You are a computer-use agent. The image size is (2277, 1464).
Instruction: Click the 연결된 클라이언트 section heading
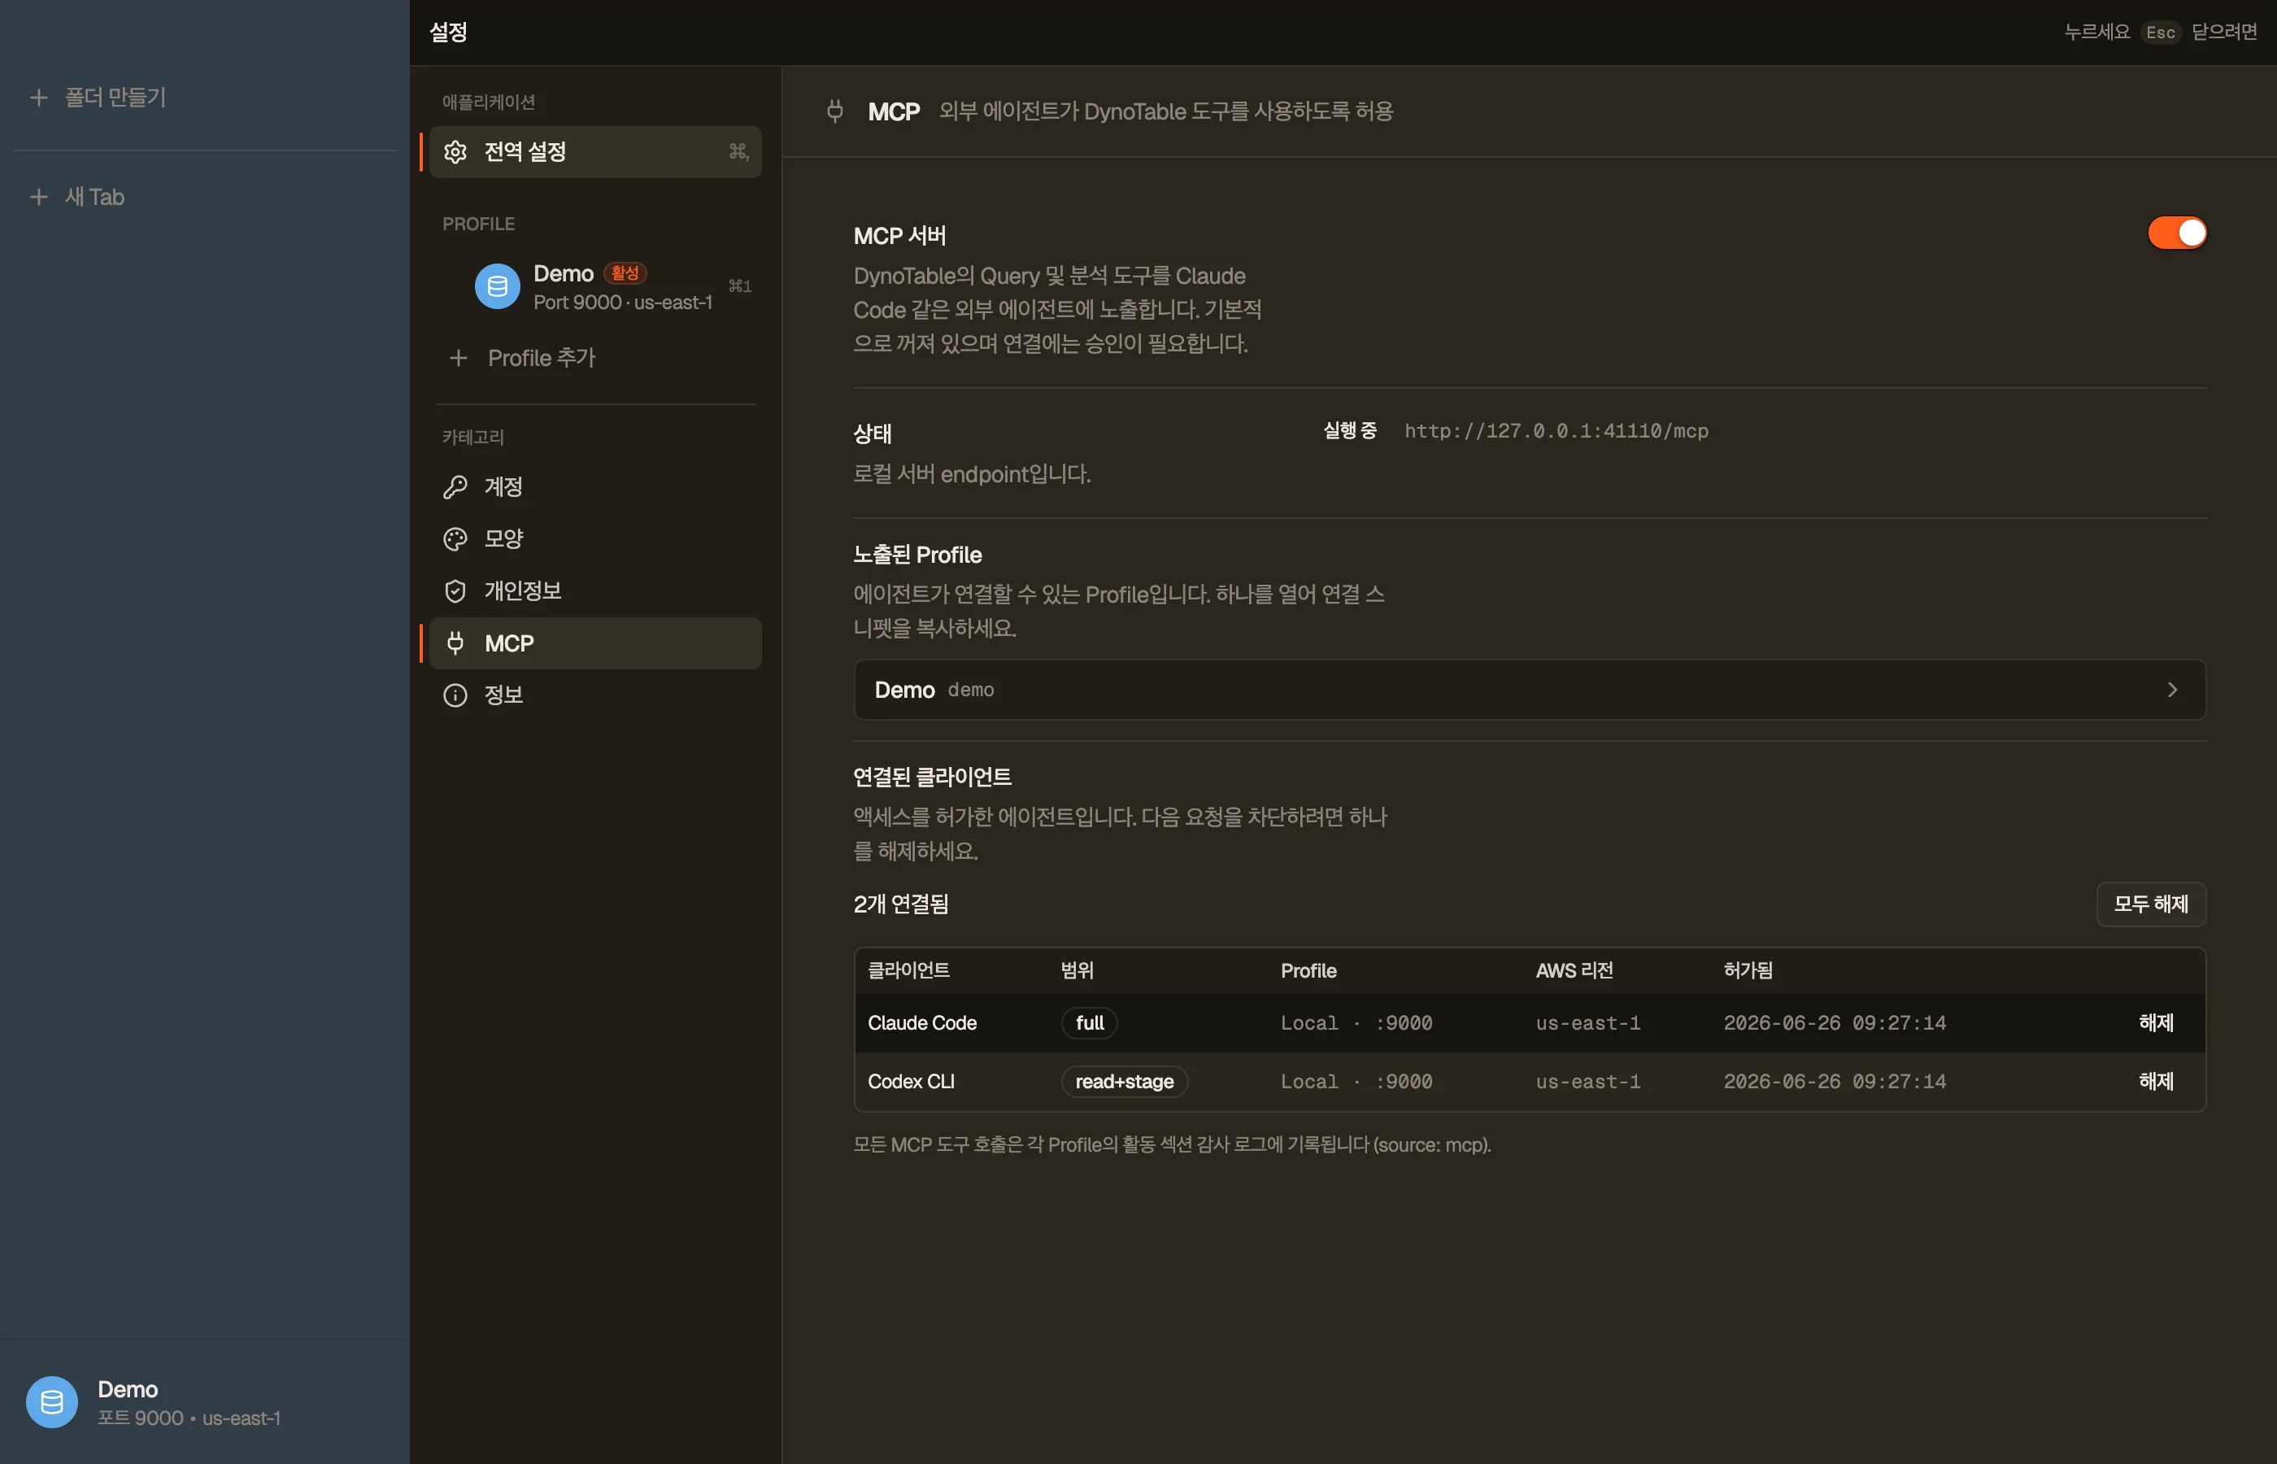coord(932,778)
